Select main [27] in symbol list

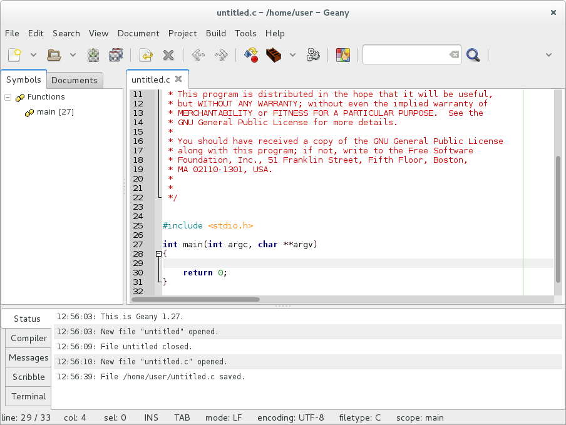55,112
